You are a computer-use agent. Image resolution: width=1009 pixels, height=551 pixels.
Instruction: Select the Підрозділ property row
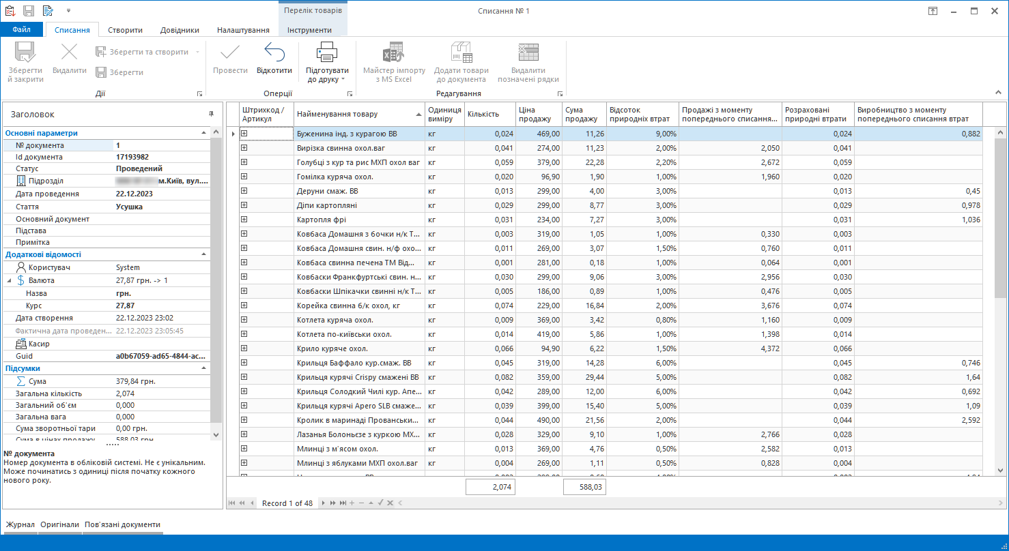(x=106, y=181)
